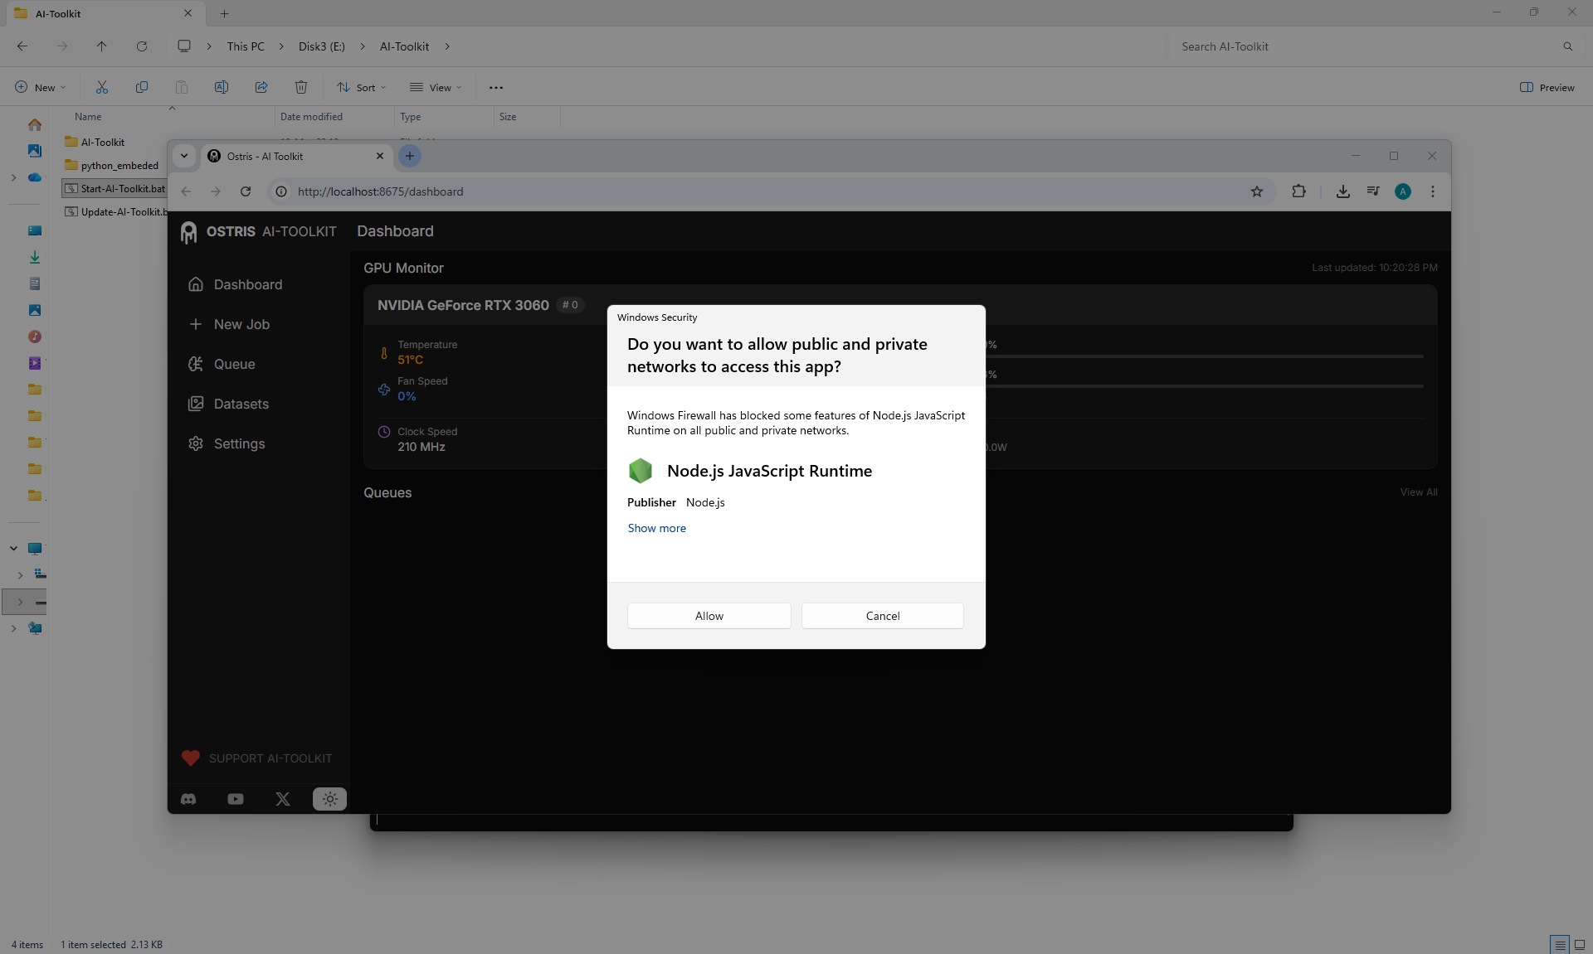Expand the Sort dropdown in Explorer
Screen dimensions: 1593x954
point(362,87)
